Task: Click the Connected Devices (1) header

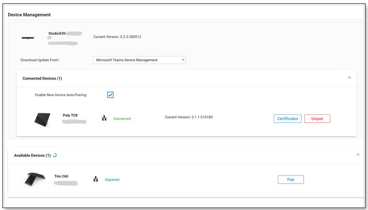Action: 42,79
